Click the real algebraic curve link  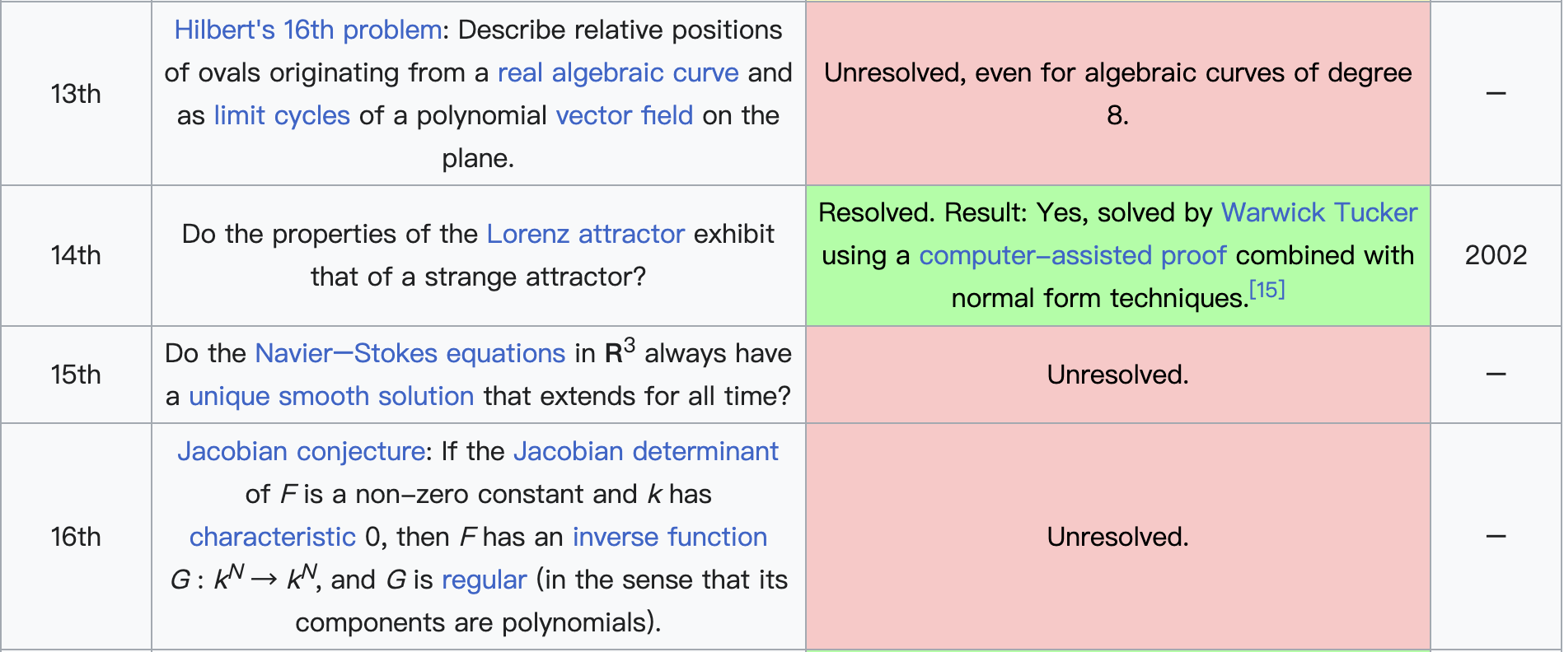[617, 73]
